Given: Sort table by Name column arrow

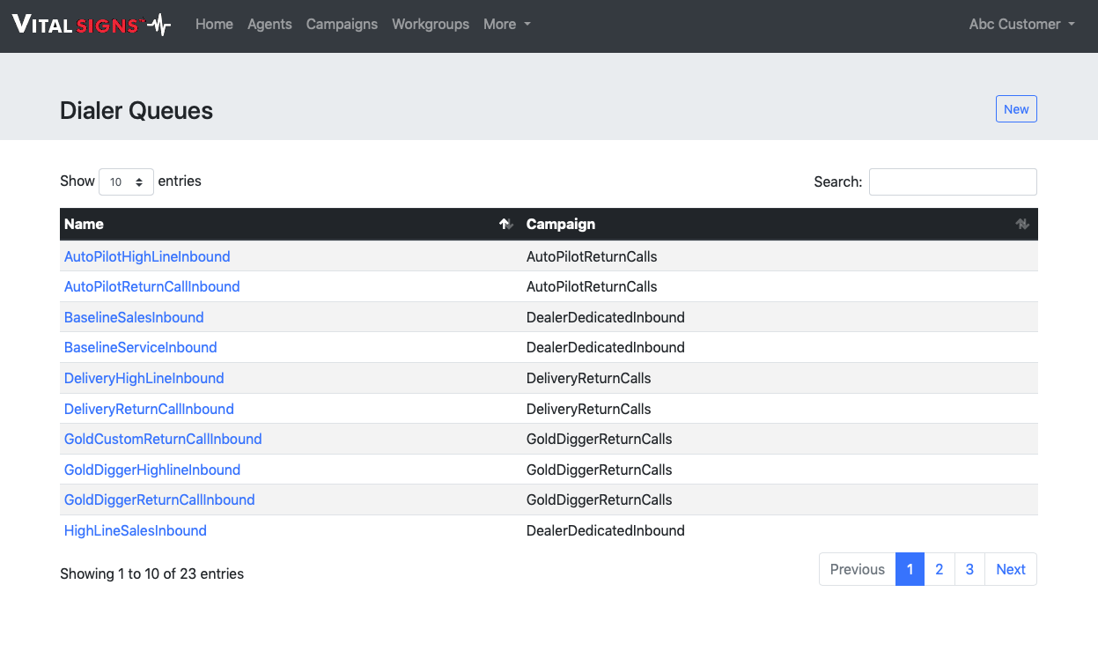Looking at the screenshot, I should pos(506,225).
